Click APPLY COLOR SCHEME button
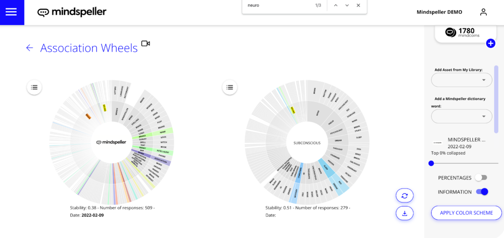This screenshot has height=238, width=504. (x=466, y=213)
